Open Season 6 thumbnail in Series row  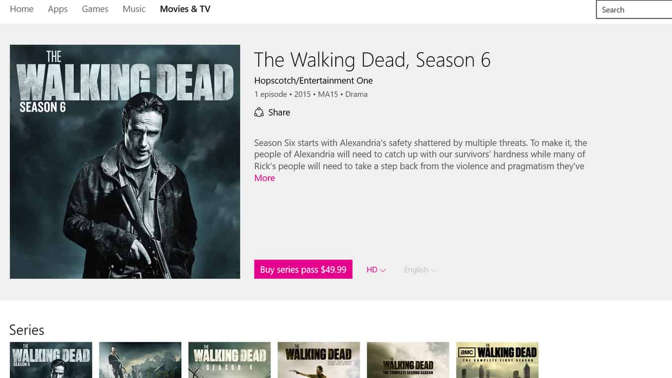point(51,360)
